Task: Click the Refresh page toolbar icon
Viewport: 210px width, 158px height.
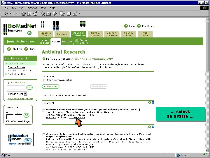Action: [29, 14]
